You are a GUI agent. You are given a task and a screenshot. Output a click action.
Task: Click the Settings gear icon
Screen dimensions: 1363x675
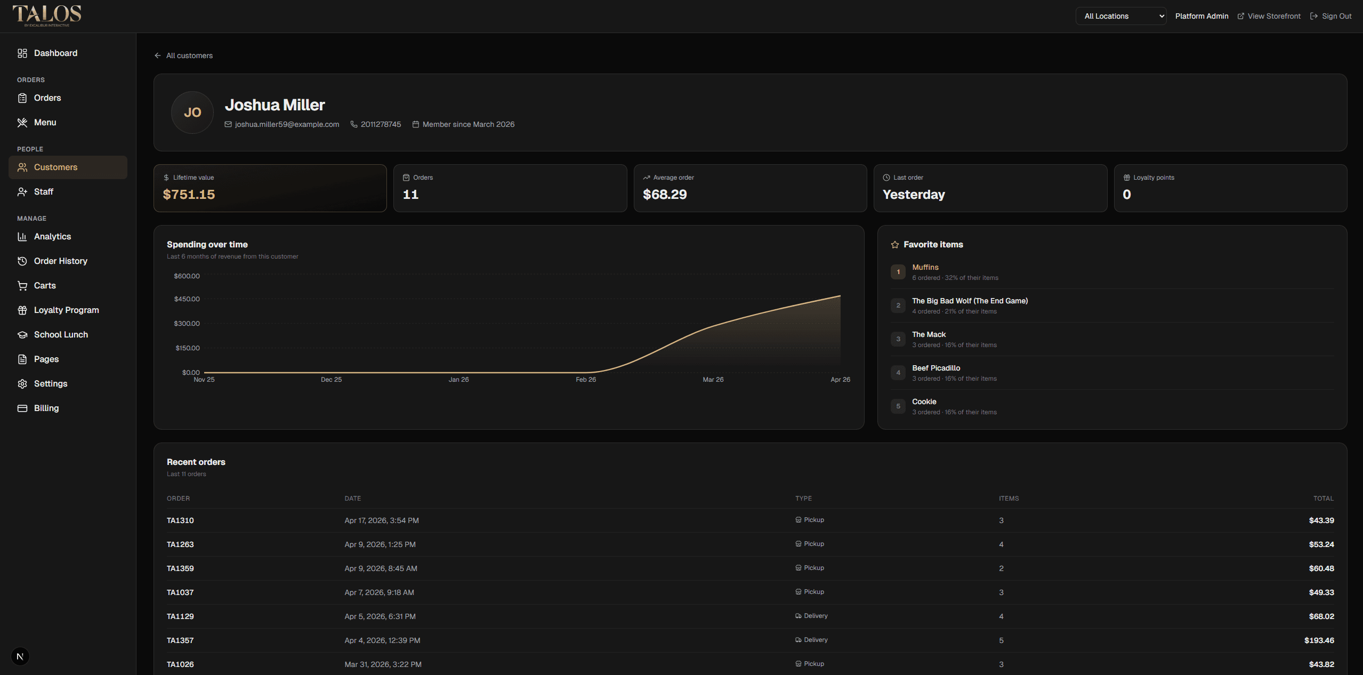click(22, 384)
